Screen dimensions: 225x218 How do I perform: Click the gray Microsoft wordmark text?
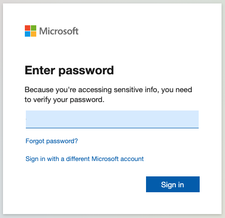pyautogui.click(x=59, y=31)
